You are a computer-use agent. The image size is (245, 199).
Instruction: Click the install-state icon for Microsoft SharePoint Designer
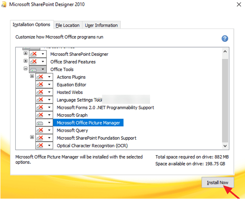34,54
